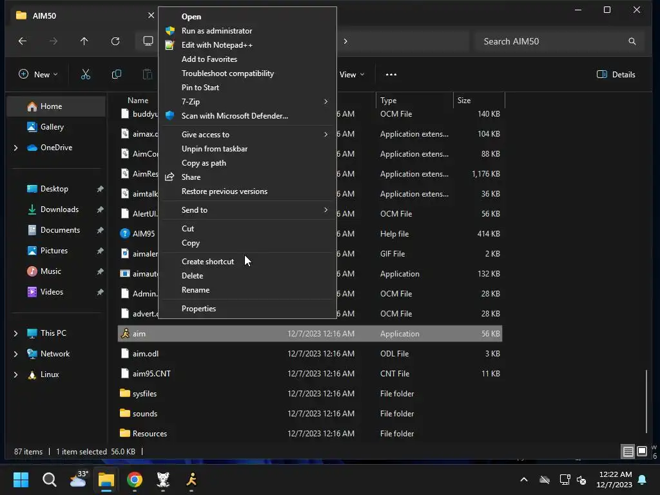The width and height of the screenshot is (660, 495).
Task: Expand the This PC tree node
Action: 15,333
